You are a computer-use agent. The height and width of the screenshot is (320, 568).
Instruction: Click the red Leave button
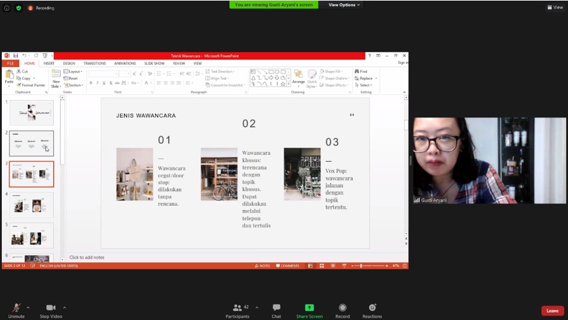552,311
